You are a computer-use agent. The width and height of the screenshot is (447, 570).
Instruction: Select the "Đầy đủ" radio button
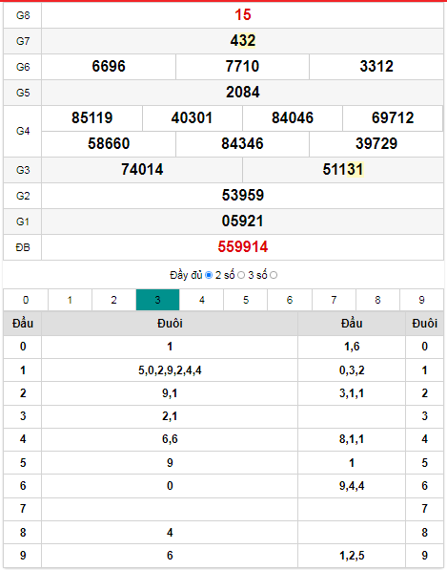click(x=209, y=275)
